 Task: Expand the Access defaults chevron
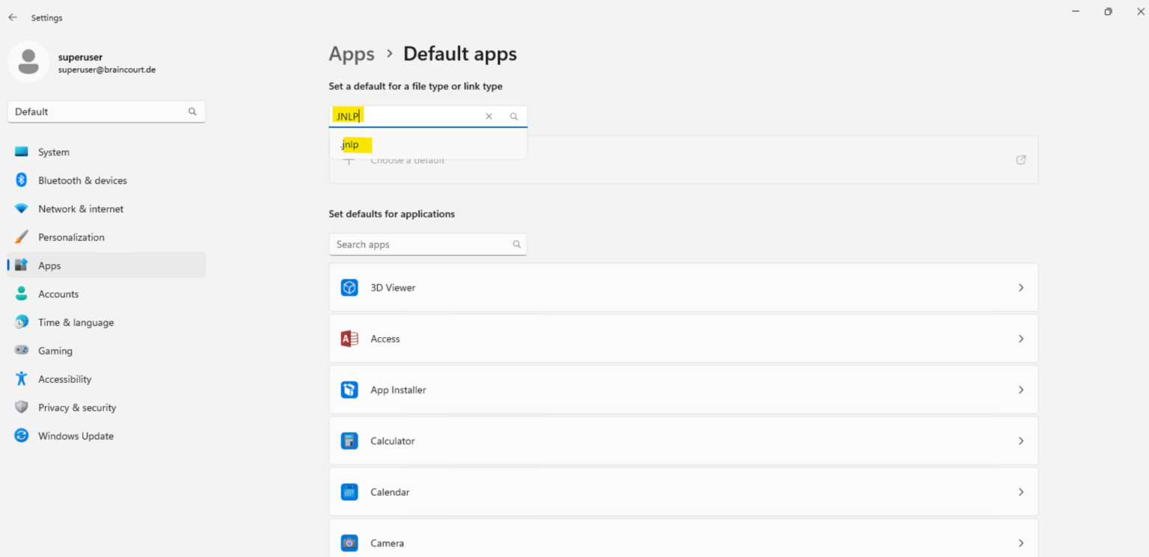pyautogui.click(x=1020, y=339)
